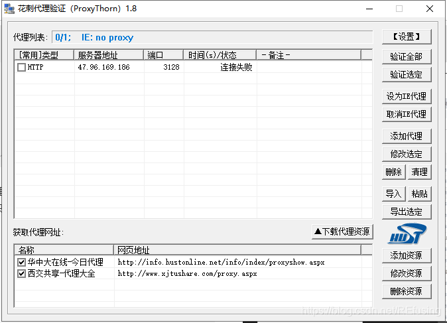Close the ProxyThorn window
Screen dimensions: 447x323
(x=430, y=9)
